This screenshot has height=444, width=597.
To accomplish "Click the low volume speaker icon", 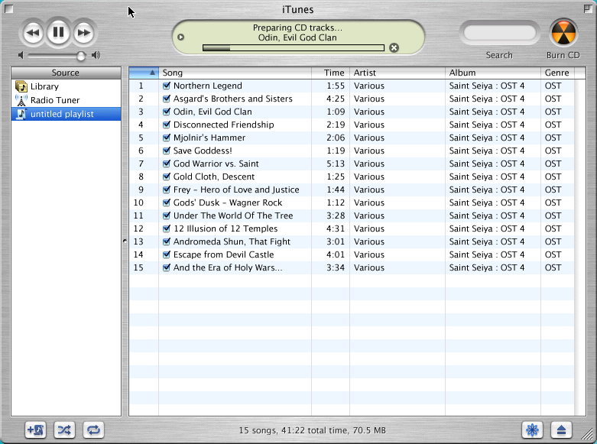I will (x=21, y=56).
